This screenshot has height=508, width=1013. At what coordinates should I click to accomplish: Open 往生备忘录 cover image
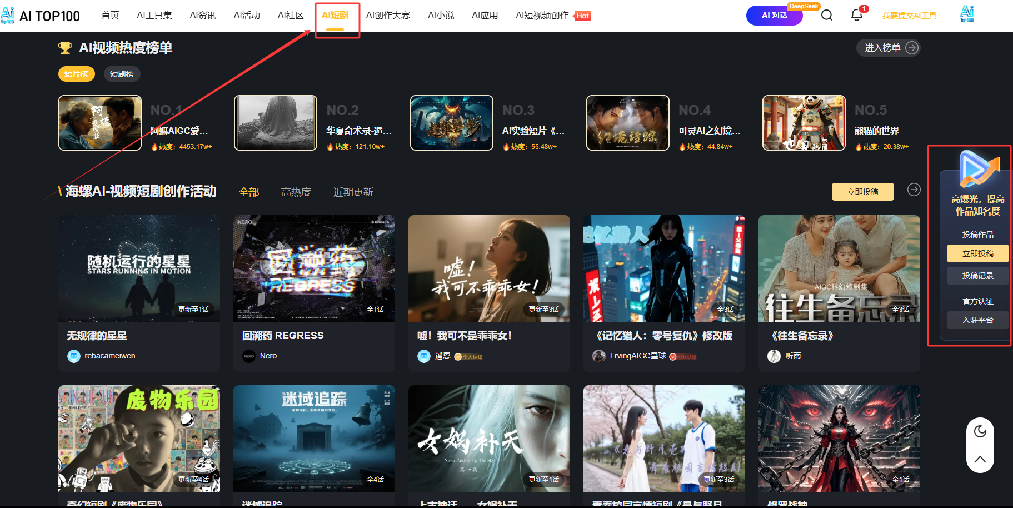tap(839, 268)
